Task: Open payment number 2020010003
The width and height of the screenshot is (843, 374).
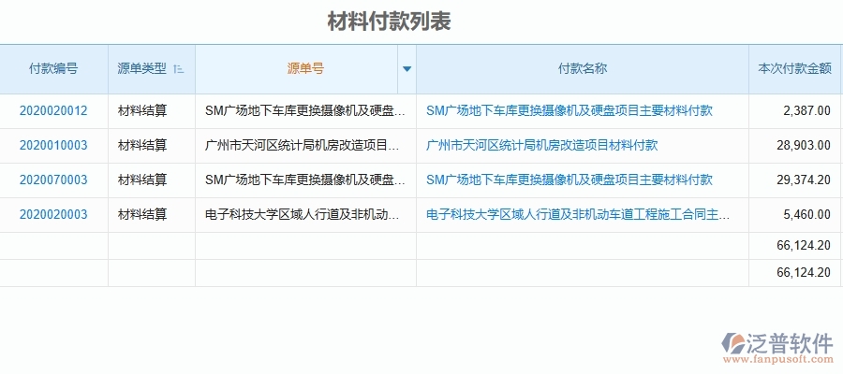Action: tap(53, 145)
